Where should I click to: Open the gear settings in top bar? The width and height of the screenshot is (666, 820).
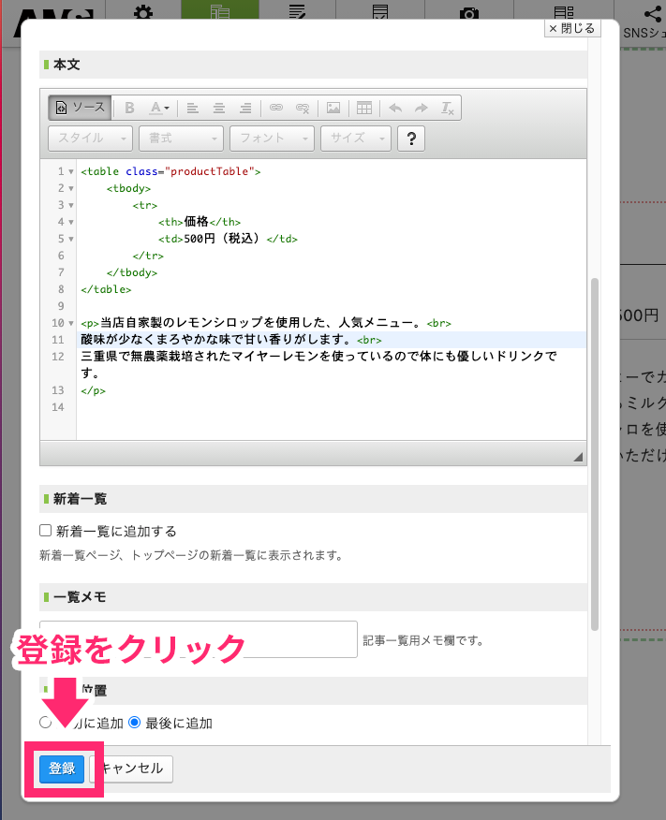point(142,14)
